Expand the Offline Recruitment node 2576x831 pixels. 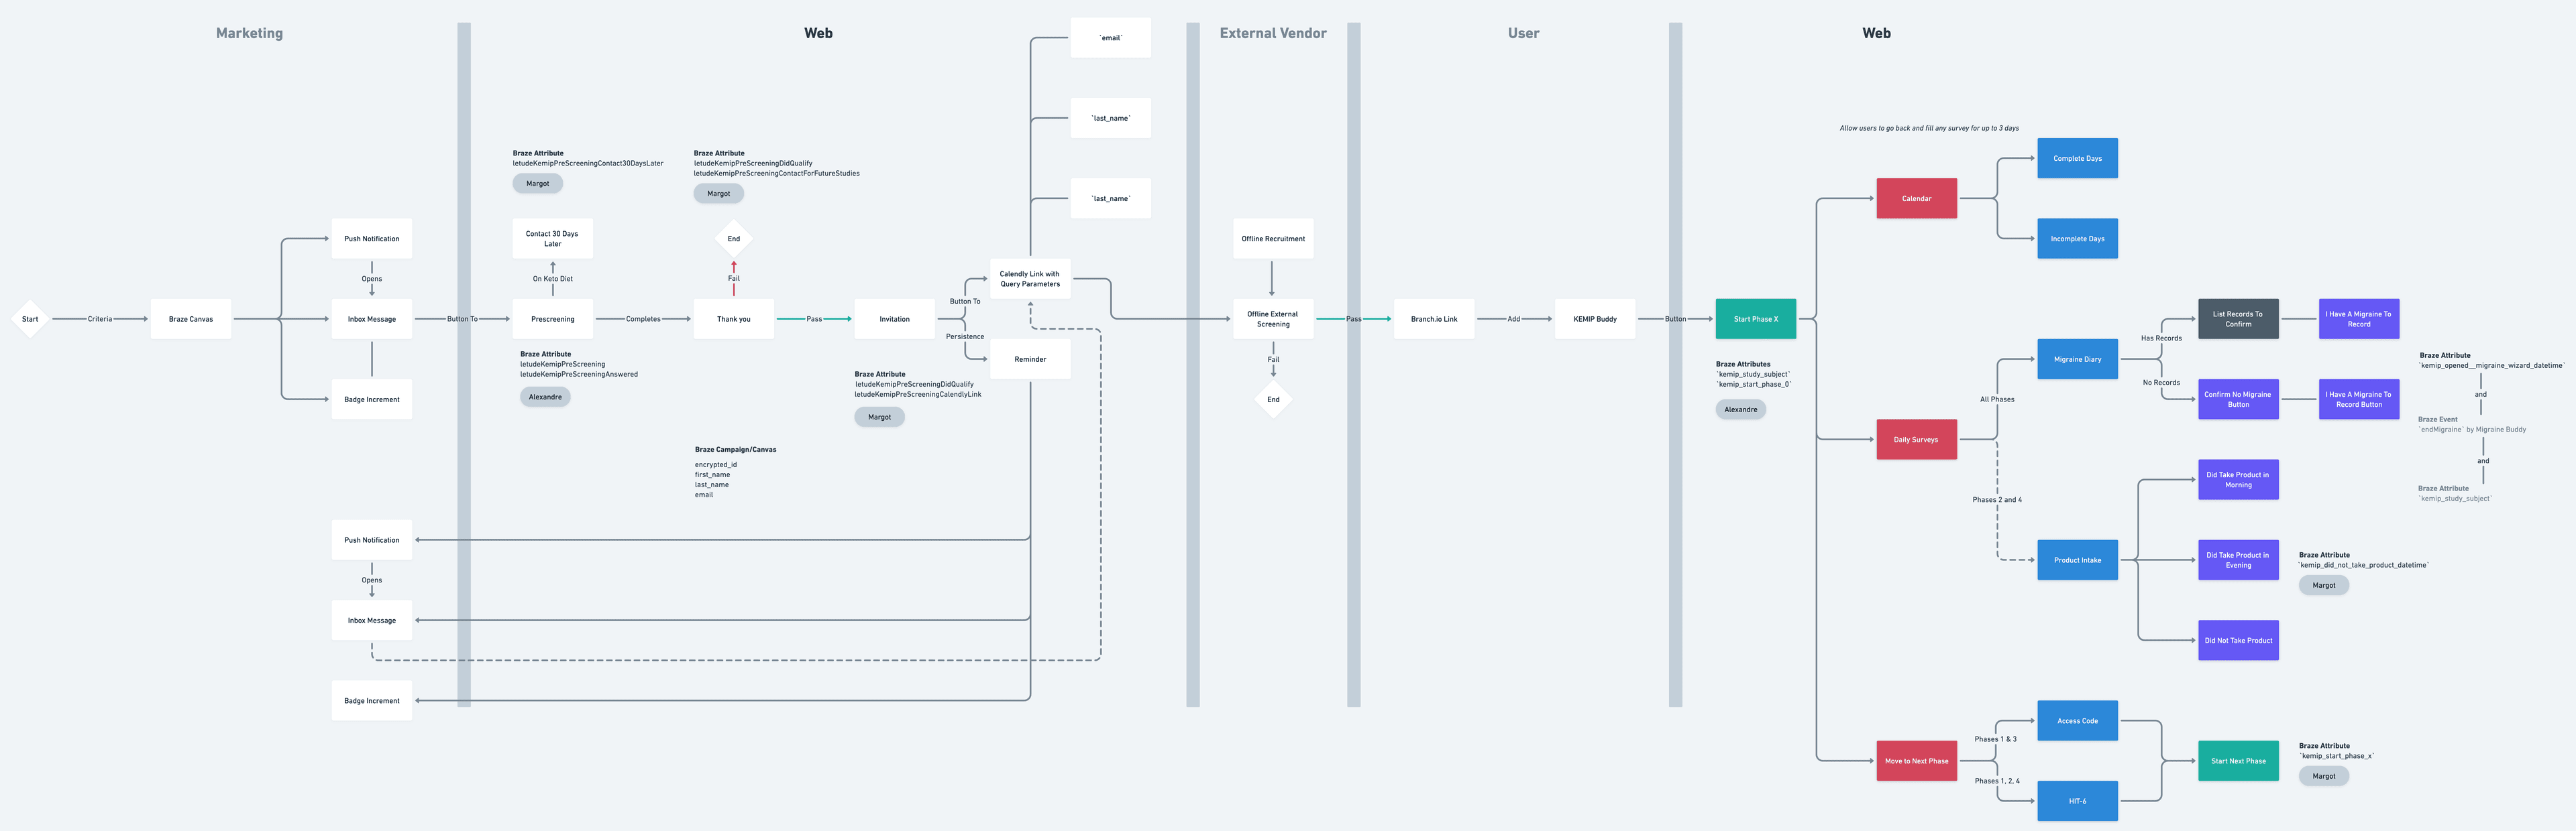[x=1272, y=238]
